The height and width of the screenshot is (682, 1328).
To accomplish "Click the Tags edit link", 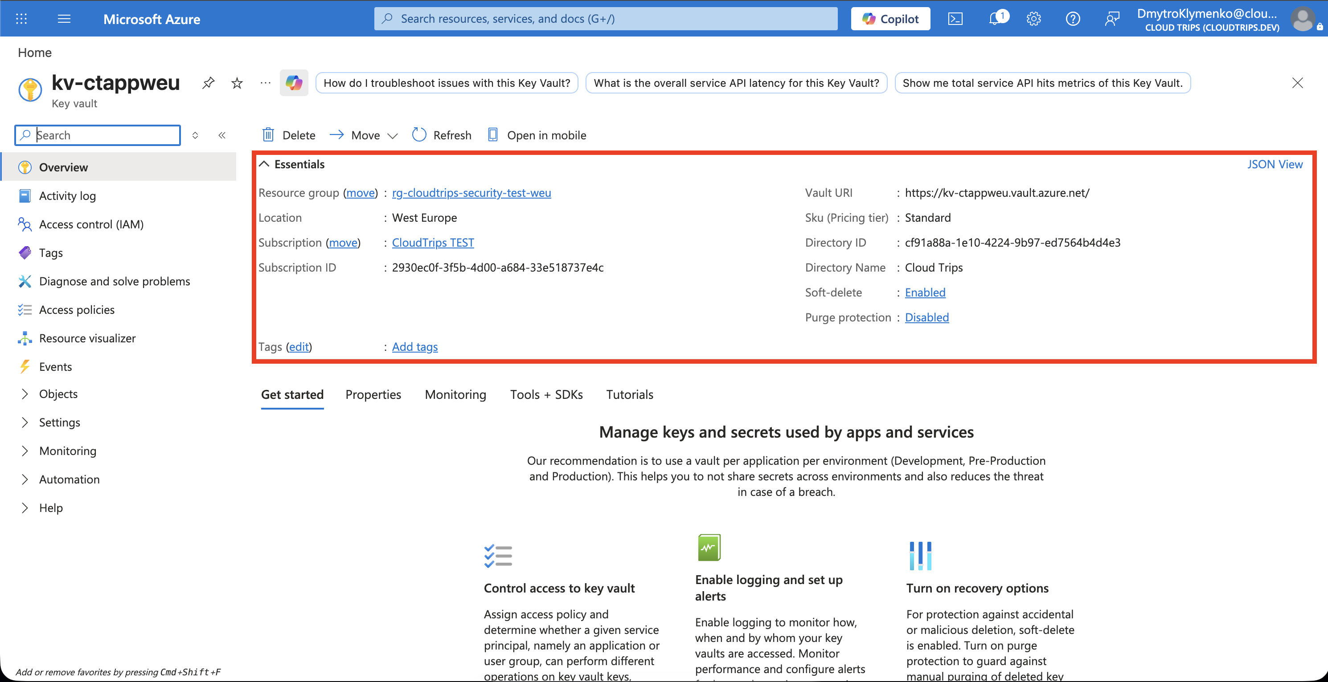I will click(299, 347).
